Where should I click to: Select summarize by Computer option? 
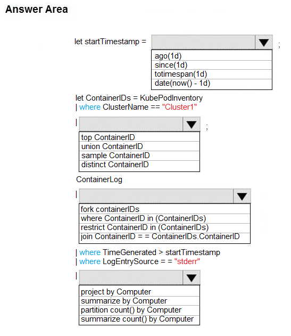(139, 301)
